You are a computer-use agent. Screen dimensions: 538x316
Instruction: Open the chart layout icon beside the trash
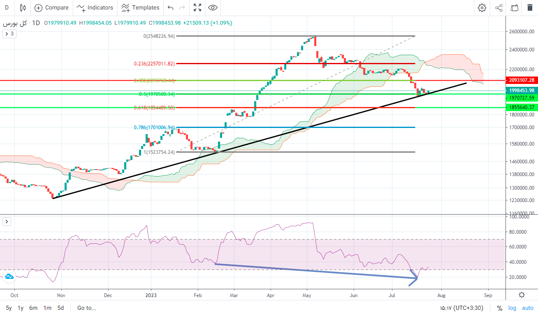[x=515, y=7]
